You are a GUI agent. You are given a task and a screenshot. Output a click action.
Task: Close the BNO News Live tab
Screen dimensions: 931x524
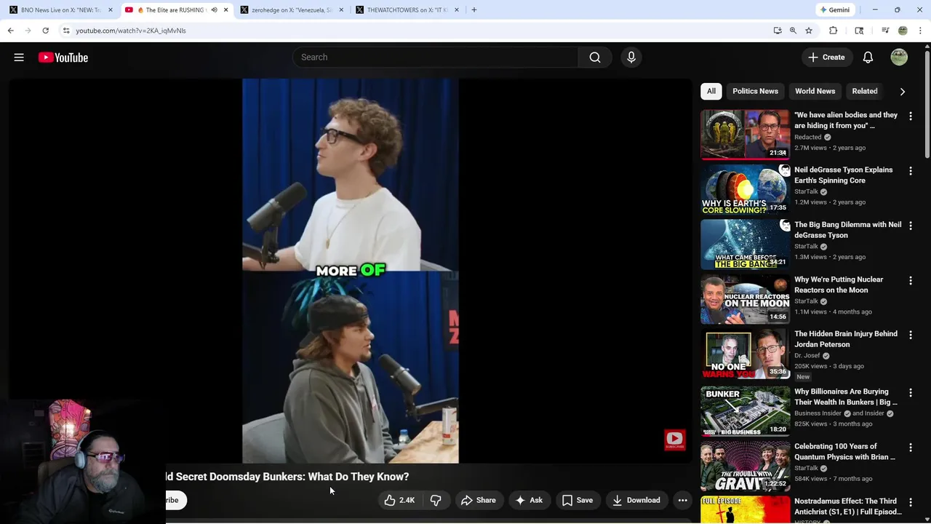[x=111, y=9]
